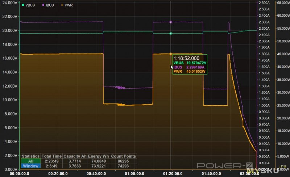290x177 pixels.
Task: Click the 2.300A current axis label
Action: [x=264, y=22]
